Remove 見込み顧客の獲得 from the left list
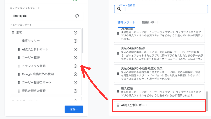211x119 pixels. point(75,91)
